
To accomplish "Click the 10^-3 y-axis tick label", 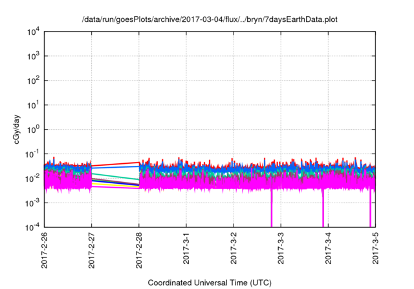I will (32, 203).
